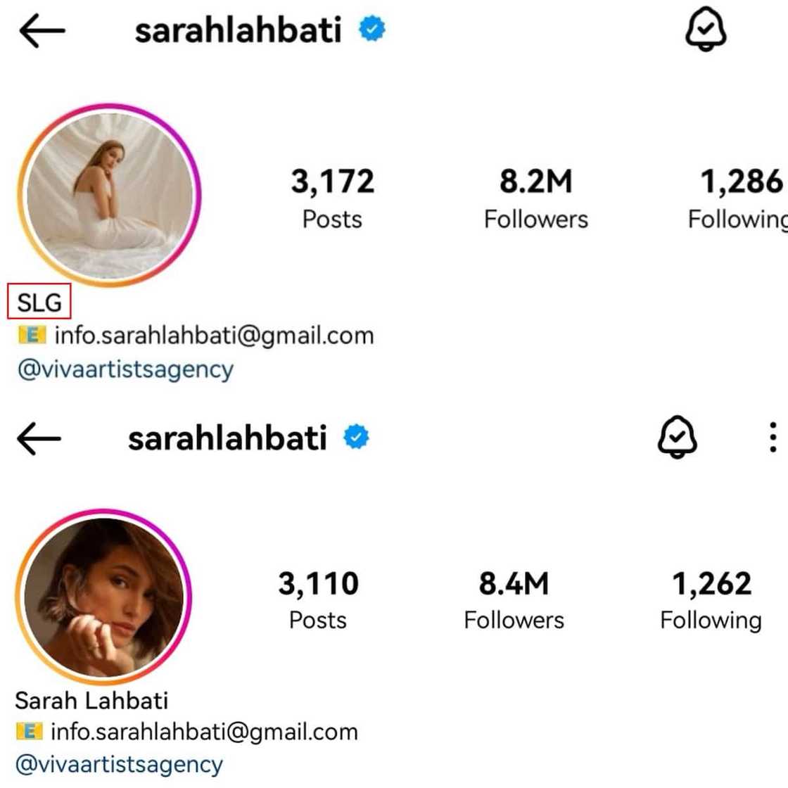Toggle the notification bell in top profile
The height and width of the screenshot is (788, 788).
[706, 29]
